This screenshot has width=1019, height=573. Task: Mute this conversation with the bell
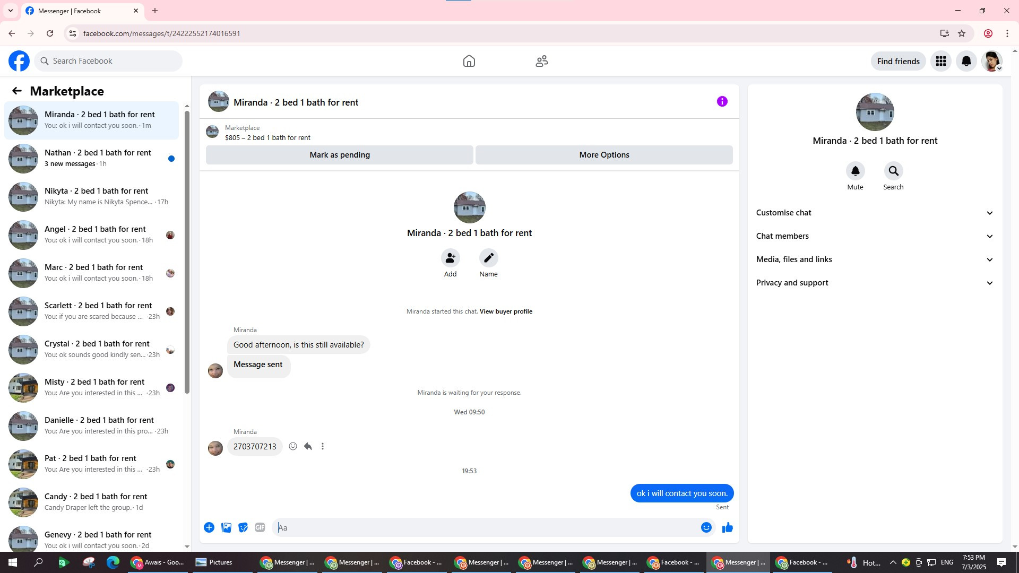click(x=855, y=171)
